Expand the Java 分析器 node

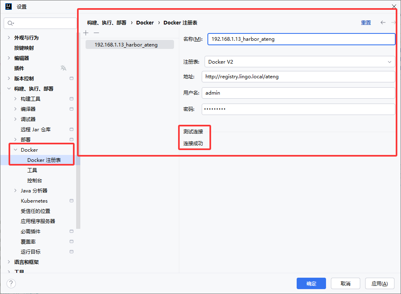(15, 190)
